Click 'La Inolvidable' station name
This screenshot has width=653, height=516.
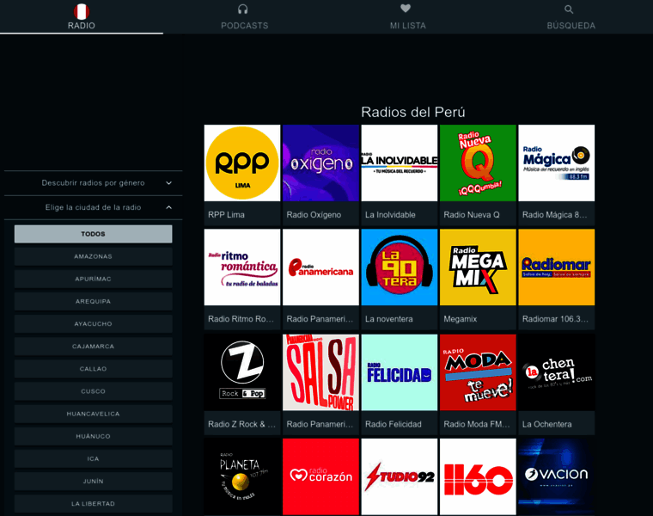(390, 215)
